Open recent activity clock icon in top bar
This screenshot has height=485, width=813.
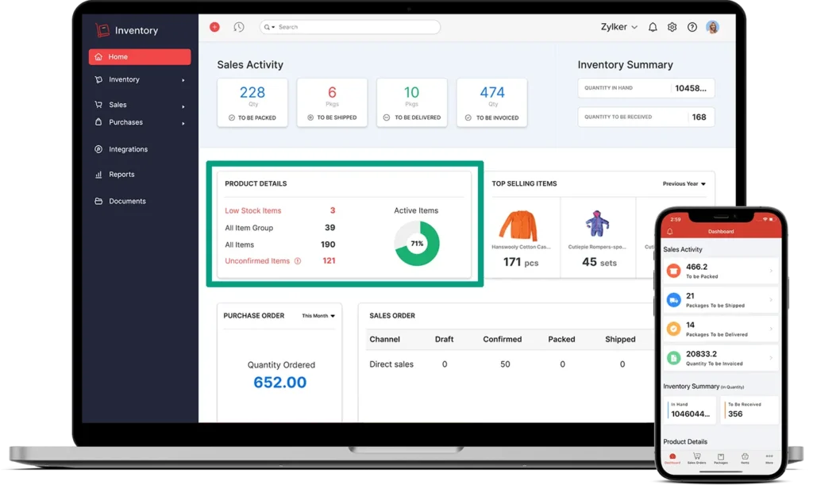point(239,26)
